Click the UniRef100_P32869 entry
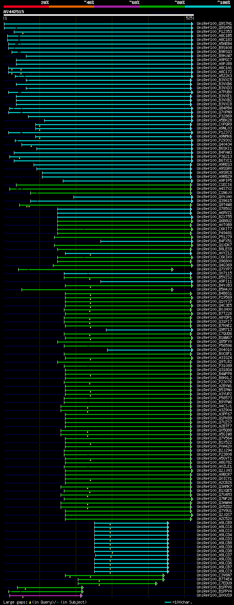This screenshot has width=234, height=605. coord(214,116)
